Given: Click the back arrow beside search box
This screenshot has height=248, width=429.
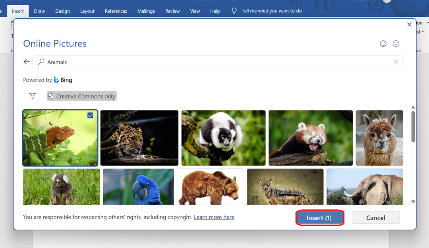Looking at the screenshot, I should [x=27, y=62].
